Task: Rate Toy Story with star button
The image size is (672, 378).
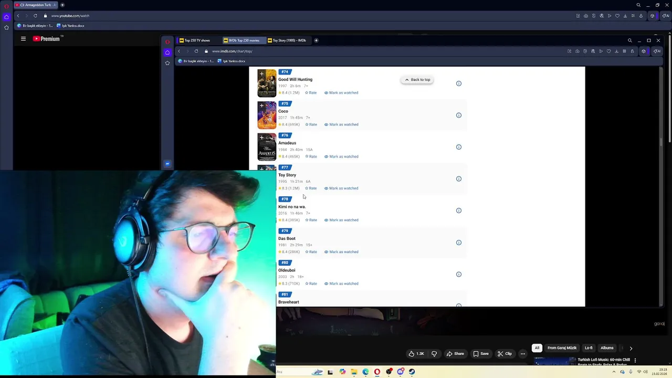Action: coord(311,188)
